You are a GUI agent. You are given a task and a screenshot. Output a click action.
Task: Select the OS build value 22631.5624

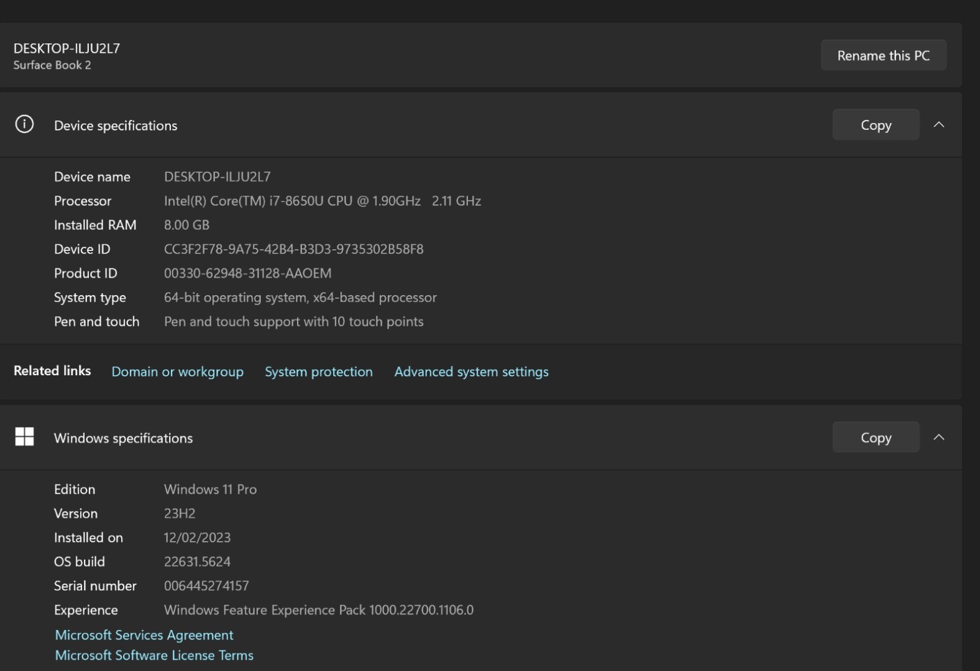pyautogui.click(x=197, y=562)
